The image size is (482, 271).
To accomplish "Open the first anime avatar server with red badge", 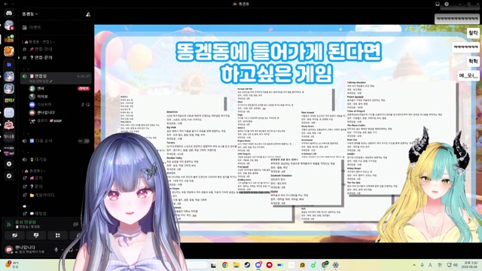I will pyautogui.click(x=9, y=25).
